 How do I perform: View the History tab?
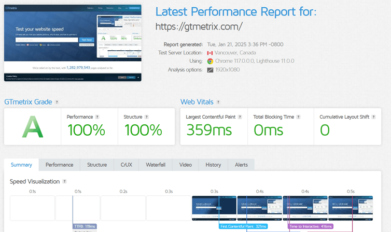[x=213, y=165]
